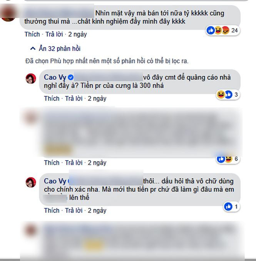This screenshot has width=256, height=261.
Task: Click 'Thích' under Cao Vy's 300 comment
Action: click(x=52, y=99)
